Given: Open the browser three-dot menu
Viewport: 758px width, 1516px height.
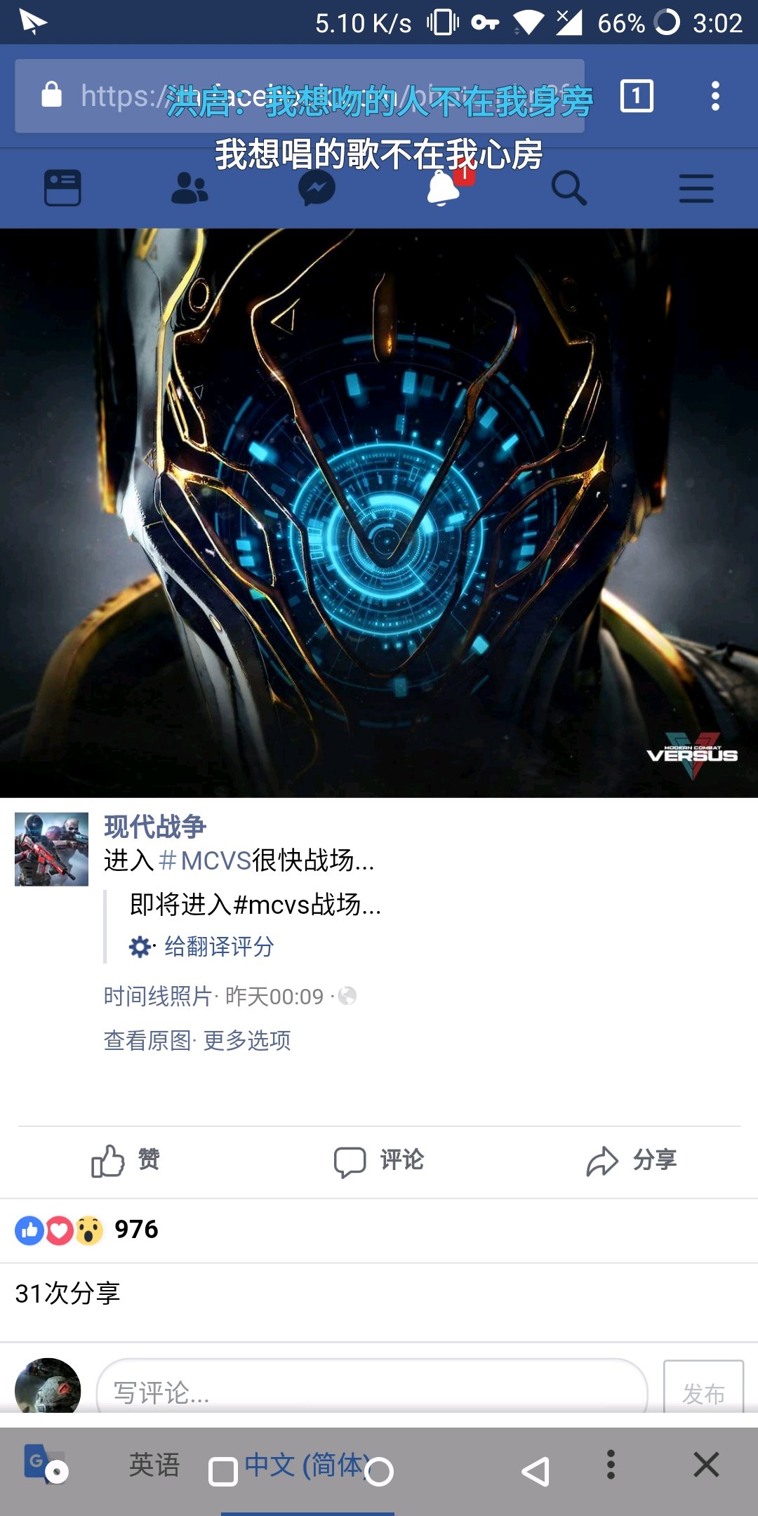Looking at the screenshot, I should pyautogui.click(x=715, y=96).
